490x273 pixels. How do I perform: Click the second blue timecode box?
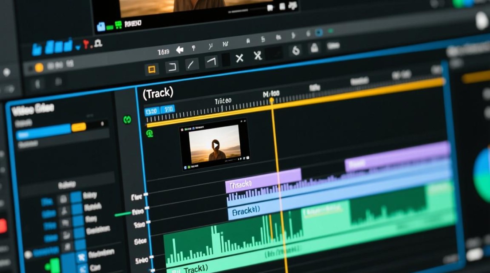pyautogui.click(x=167, y=109)
